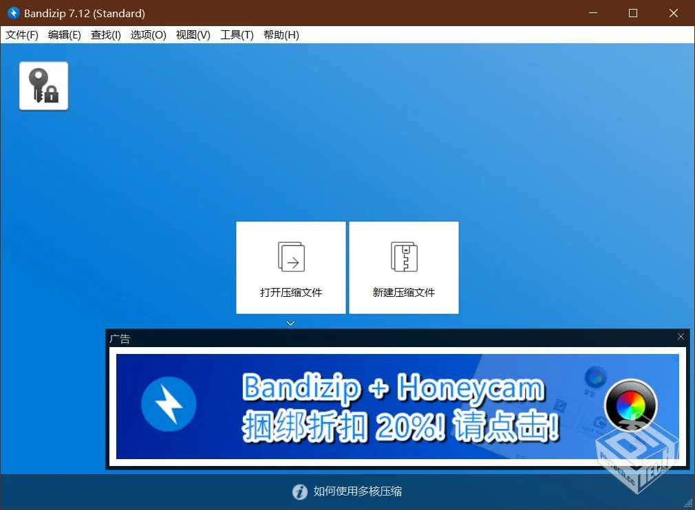Close the Bandizip window
This screenshot has width=695, height=510.
(674, 13)
